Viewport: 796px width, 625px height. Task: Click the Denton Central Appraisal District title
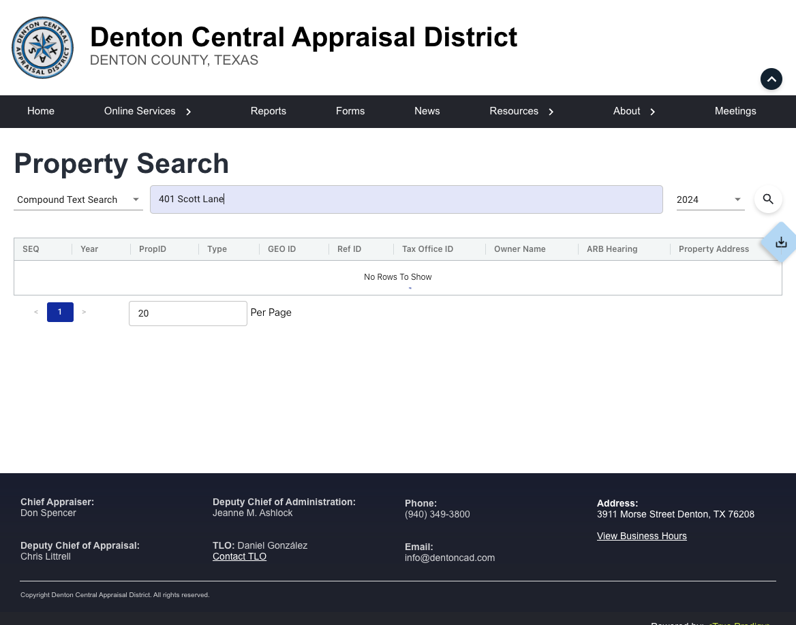coord(303,37)
